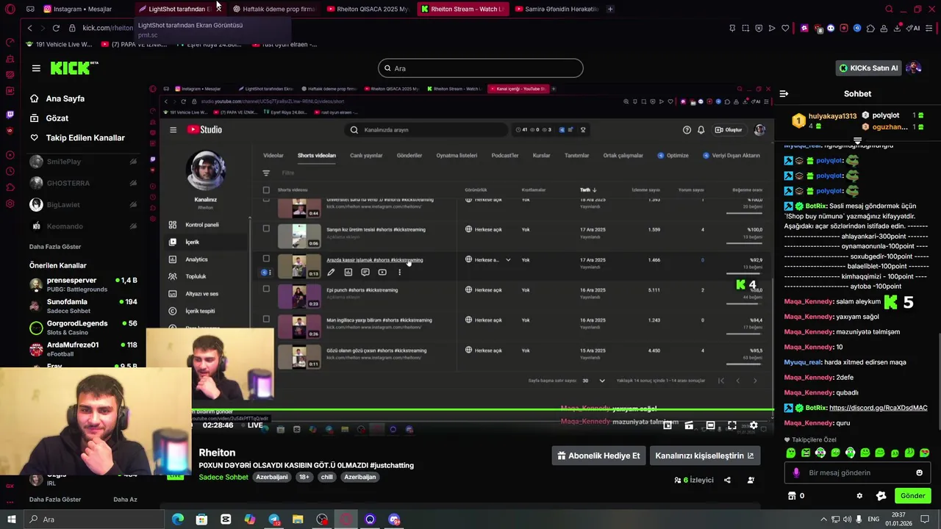
Task: Click the notifications bell in YouTube Studio
Action: click(x=701, y=129)
